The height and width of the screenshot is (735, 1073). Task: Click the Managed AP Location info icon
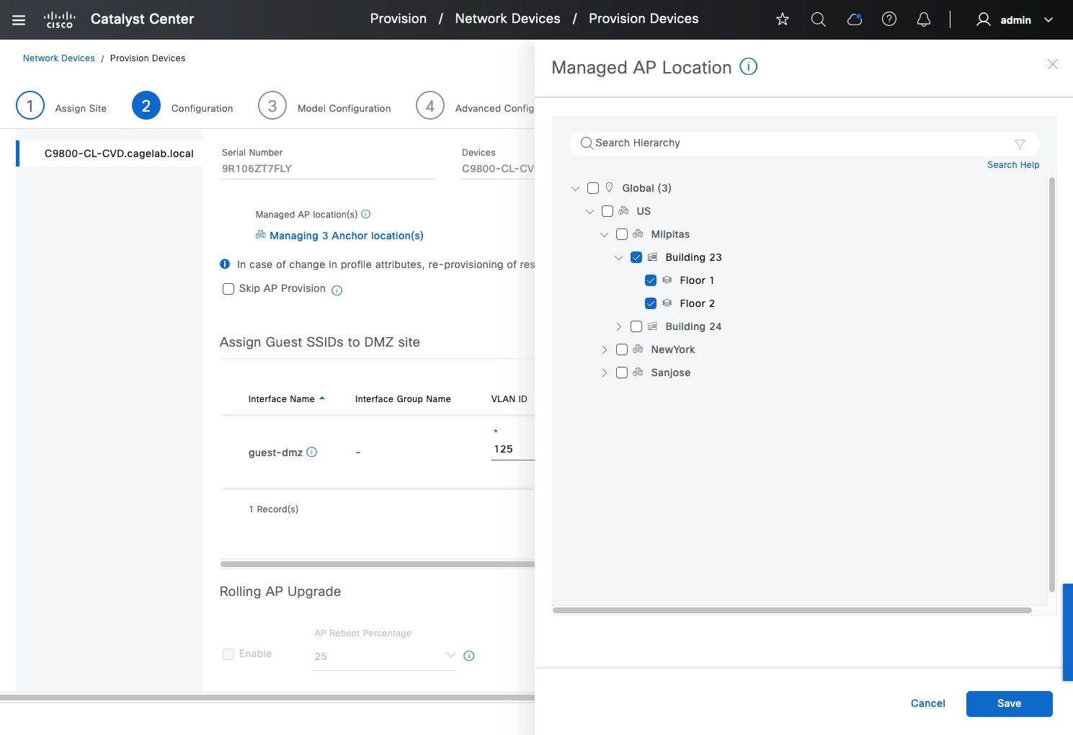click(749, 67)
